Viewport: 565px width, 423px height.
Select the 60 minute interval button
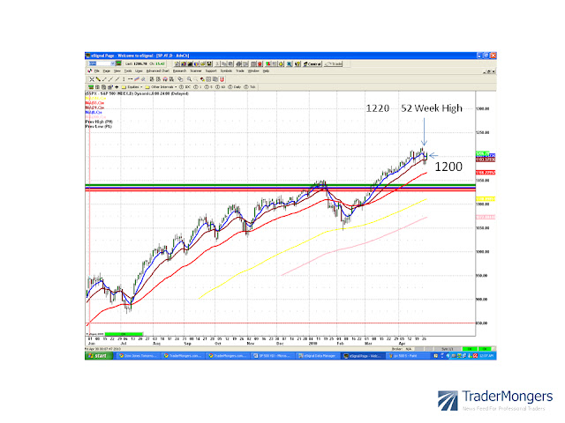[x=220, y=87]
